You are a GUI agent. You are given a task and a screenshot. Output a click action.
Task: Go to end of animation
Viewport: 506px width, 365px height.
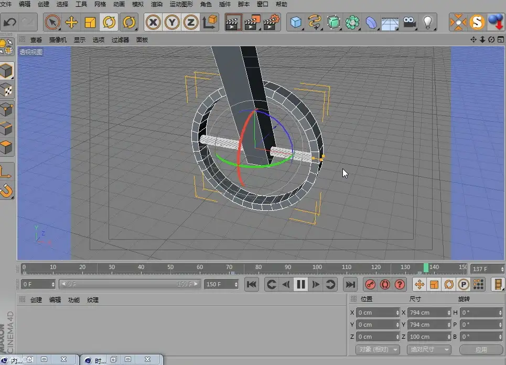click(x=350, y=284)
